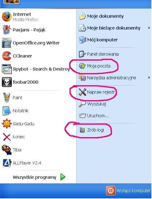Expand Narzędzia administracyjne submenu arrow

[x=149, y=77]
